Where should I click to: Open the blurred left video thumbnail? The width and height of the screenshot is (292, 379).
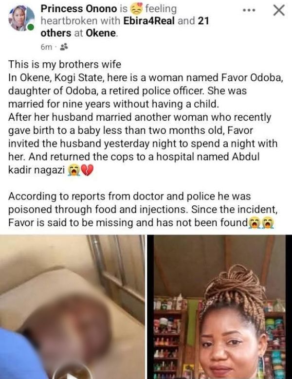73,307
